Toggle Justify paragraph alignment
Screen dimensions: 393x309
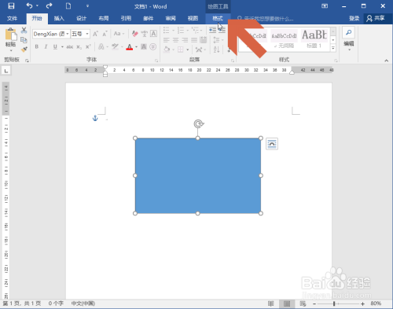(x=194, y=40)
